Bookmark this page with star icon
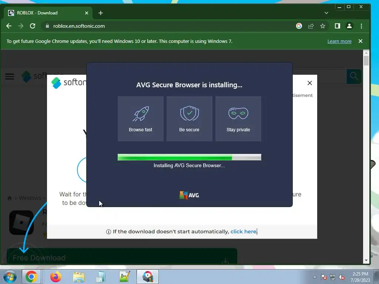The width and height of the screenshot is (379, 284). coord(323,26)
